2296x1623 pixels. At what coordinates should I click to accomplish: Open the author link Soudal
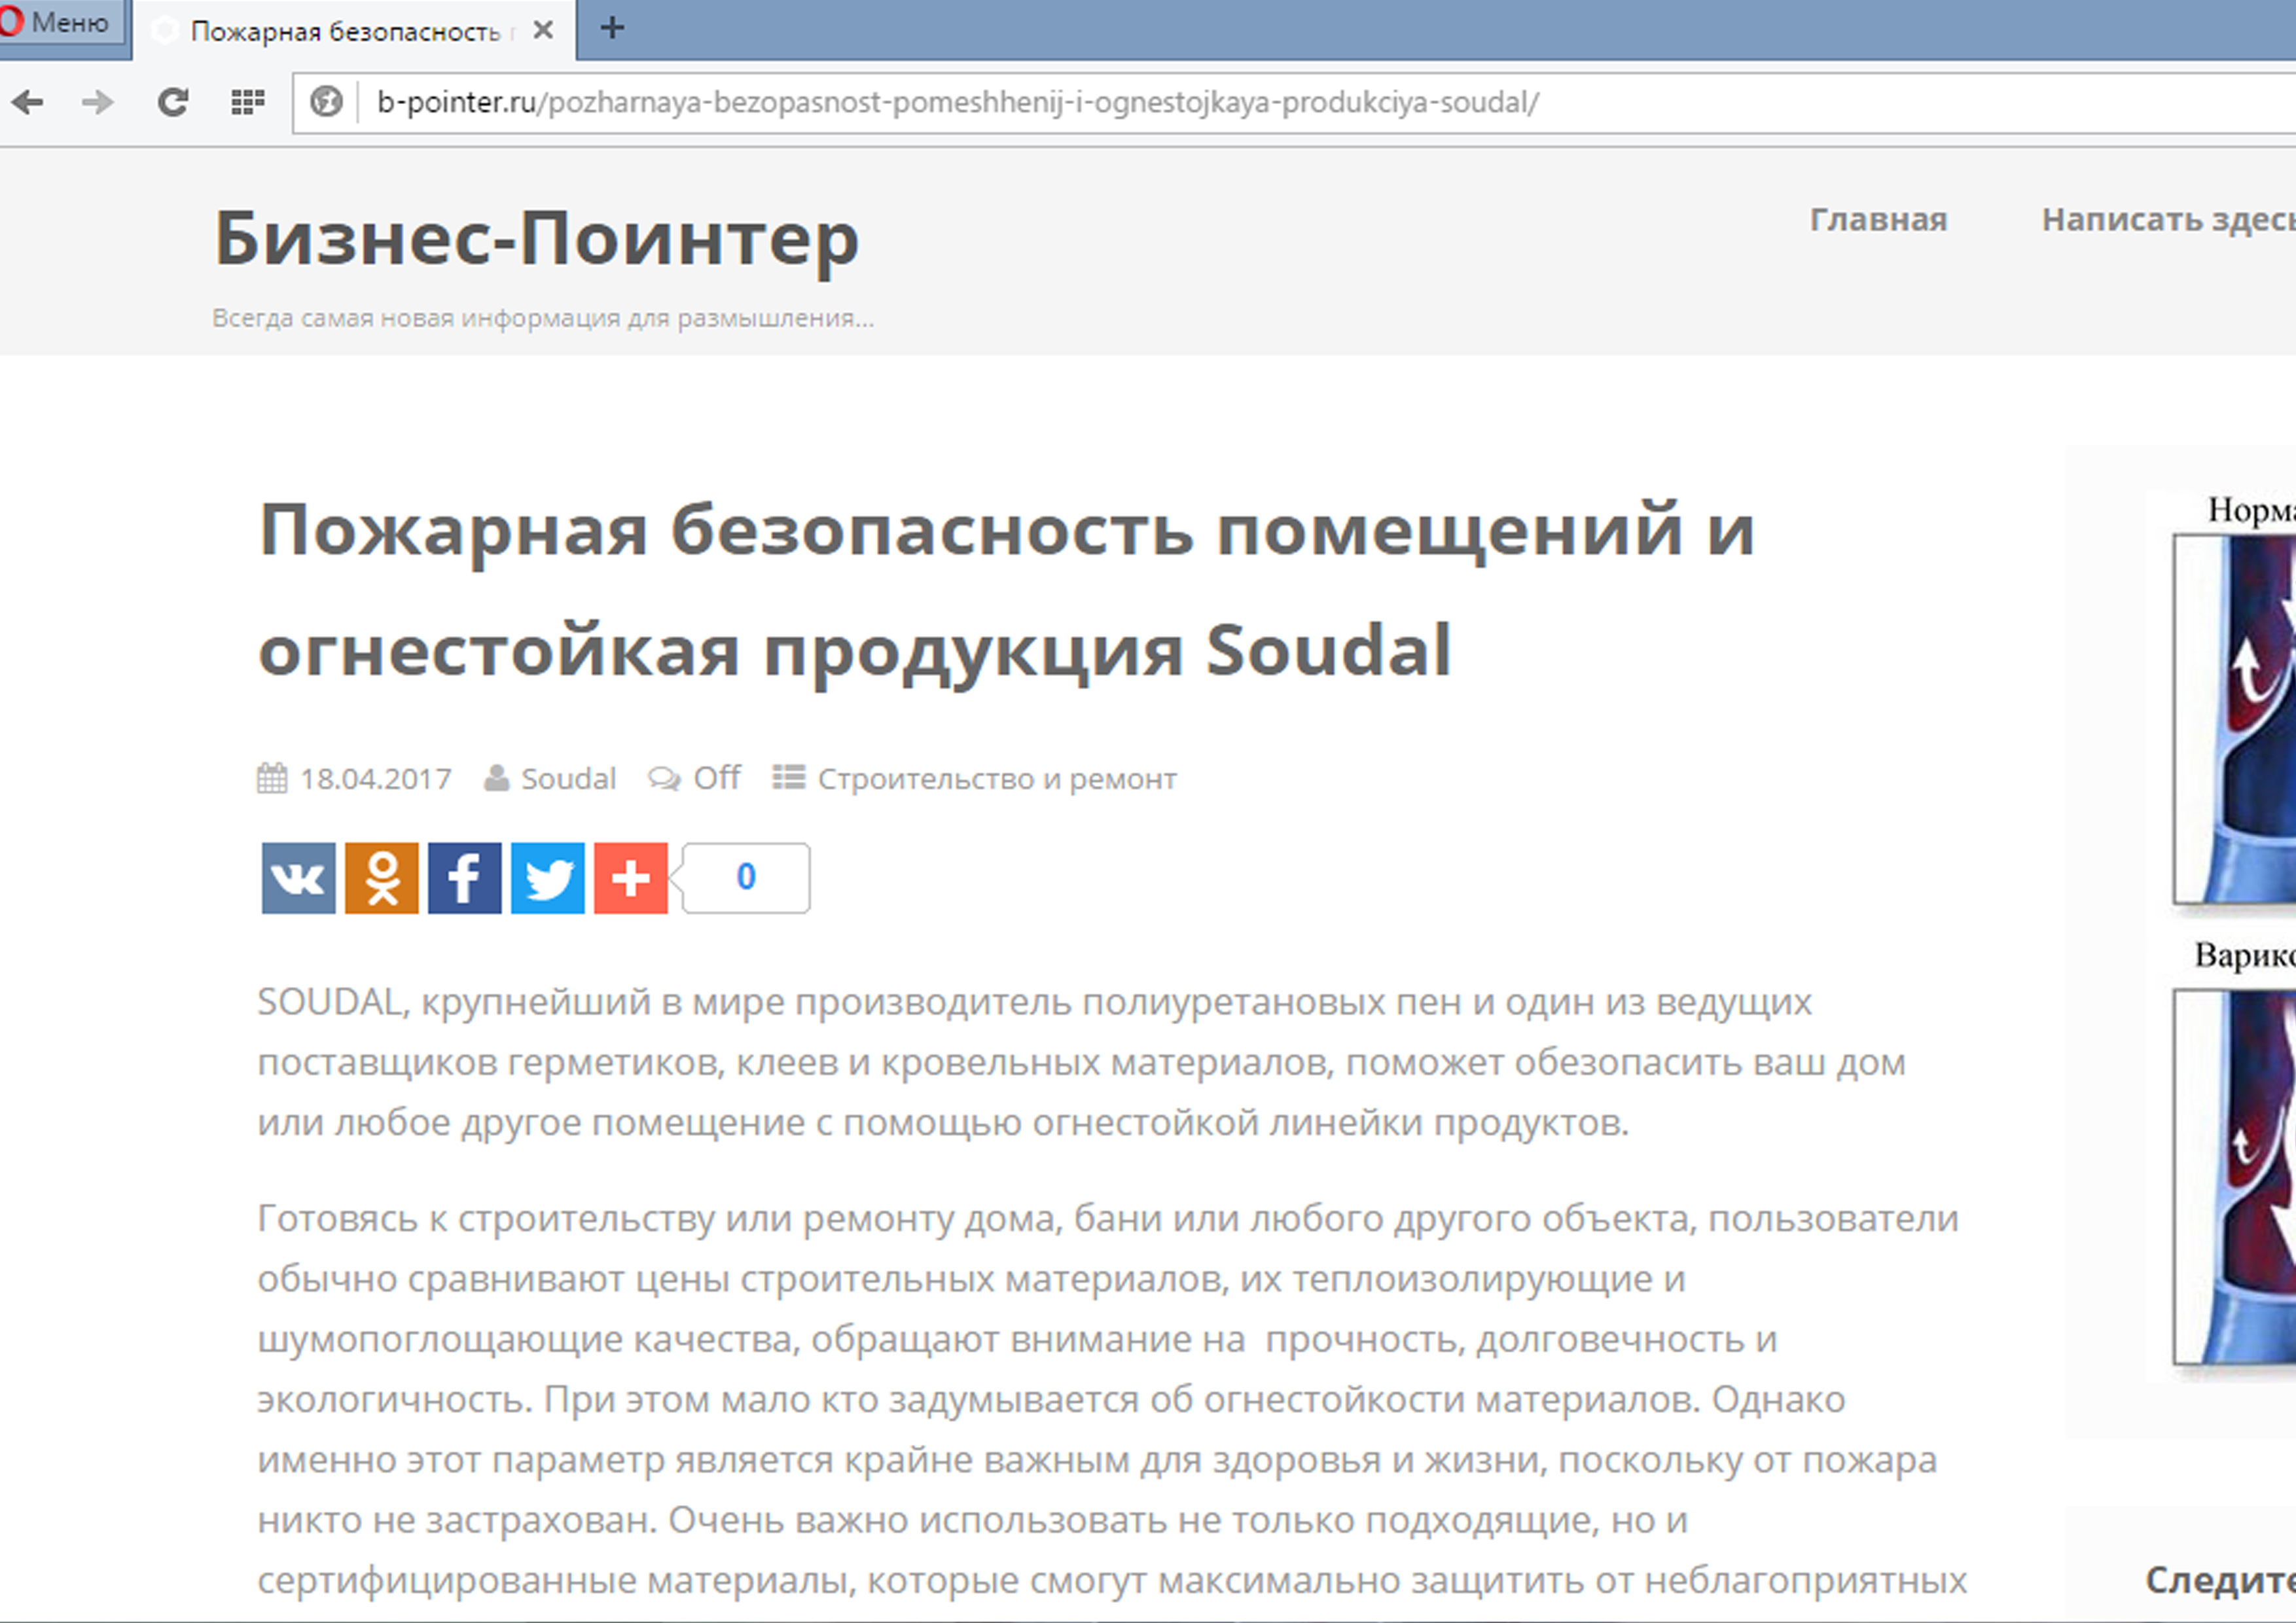568,779
